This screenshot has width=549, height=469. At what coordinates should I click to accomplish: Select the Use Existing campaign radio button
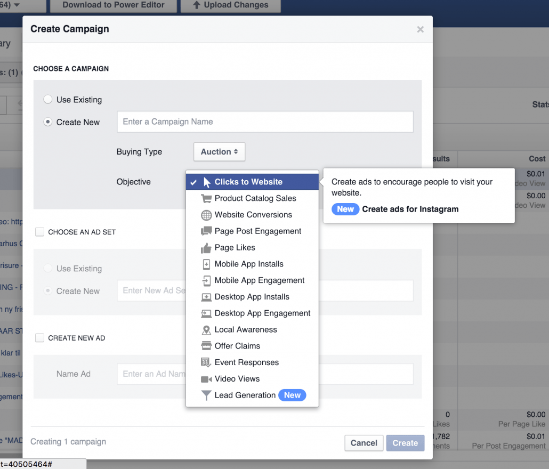(47, 100)
